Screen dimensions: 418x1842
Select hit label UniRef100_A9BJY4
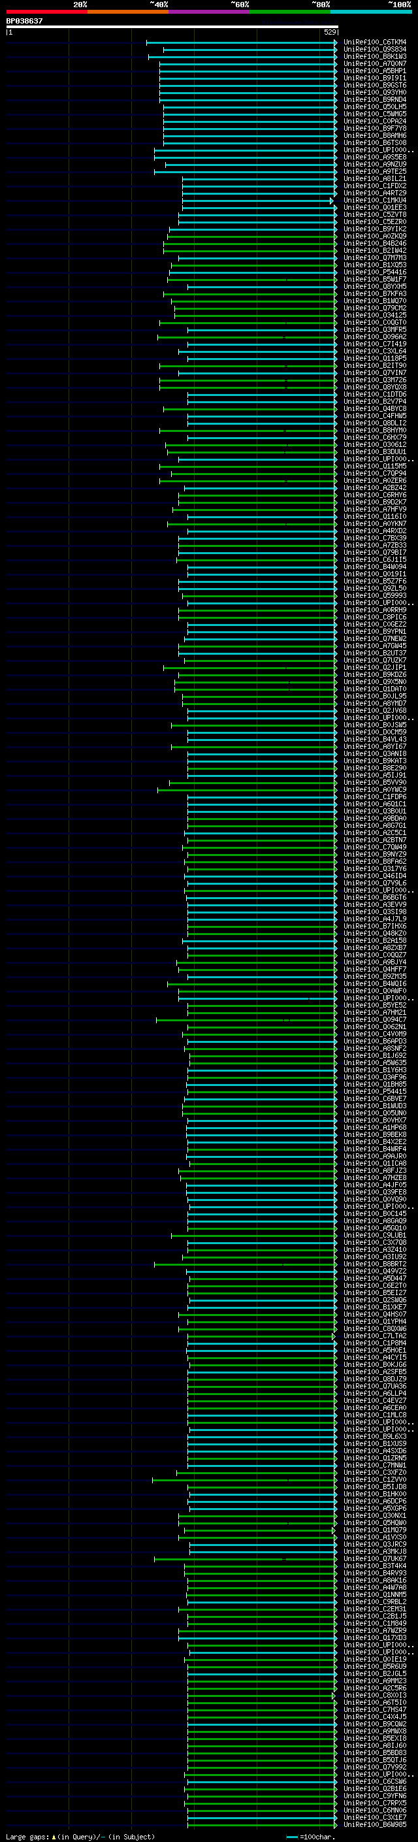(375, 962)
